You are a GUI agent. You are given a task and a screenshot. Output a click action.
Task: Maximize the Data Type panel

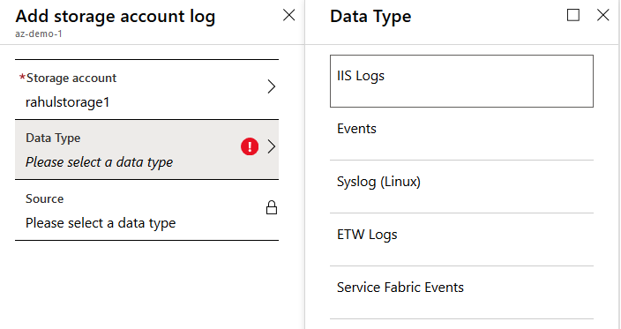tap(573, 15)
